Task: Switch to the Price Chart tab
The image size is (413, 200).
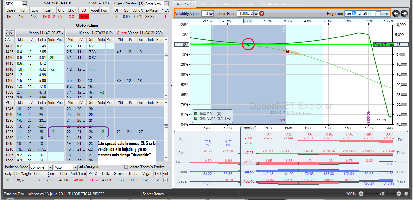Action: [x=208, y=4]
